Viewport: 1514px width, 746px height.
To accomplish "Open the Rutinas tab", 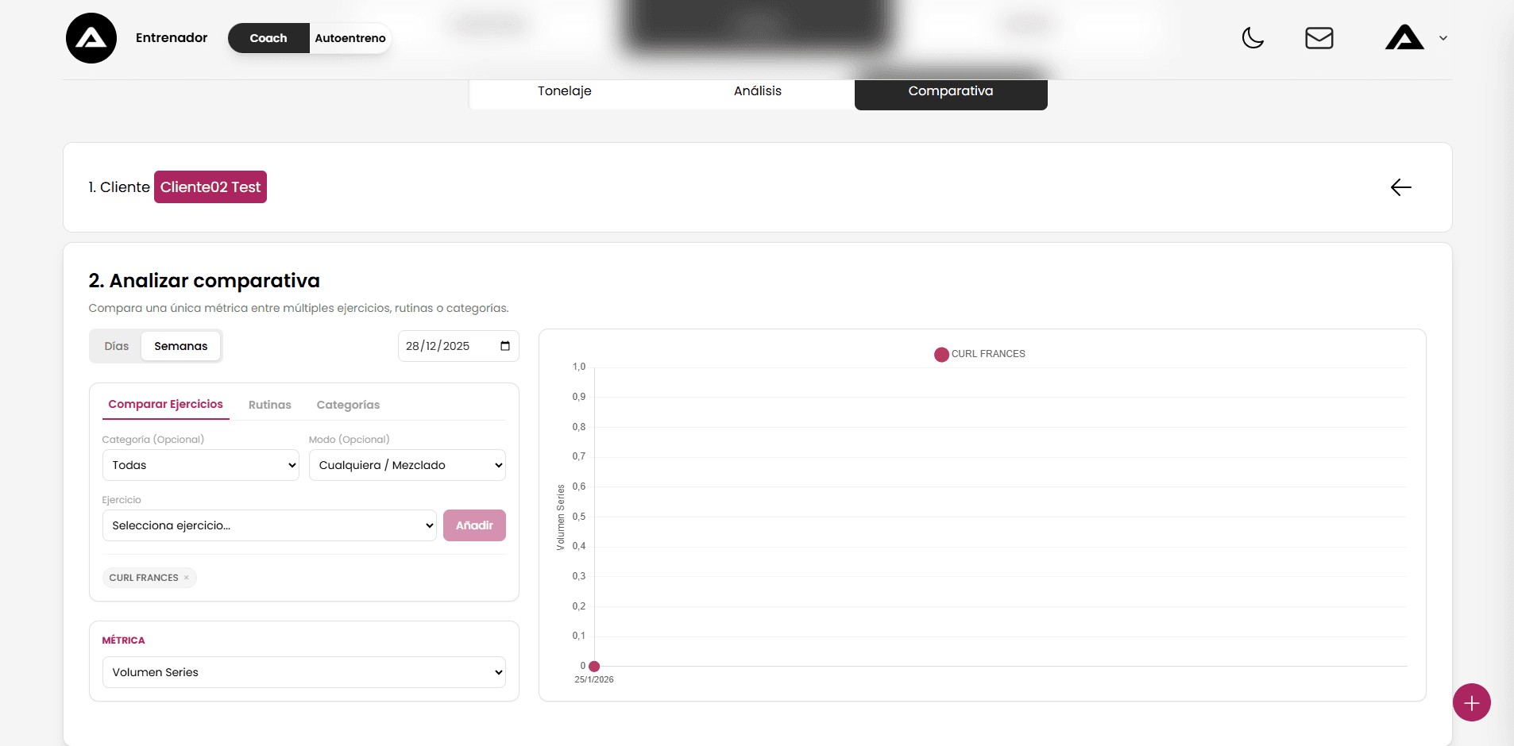I will point(269,405).
